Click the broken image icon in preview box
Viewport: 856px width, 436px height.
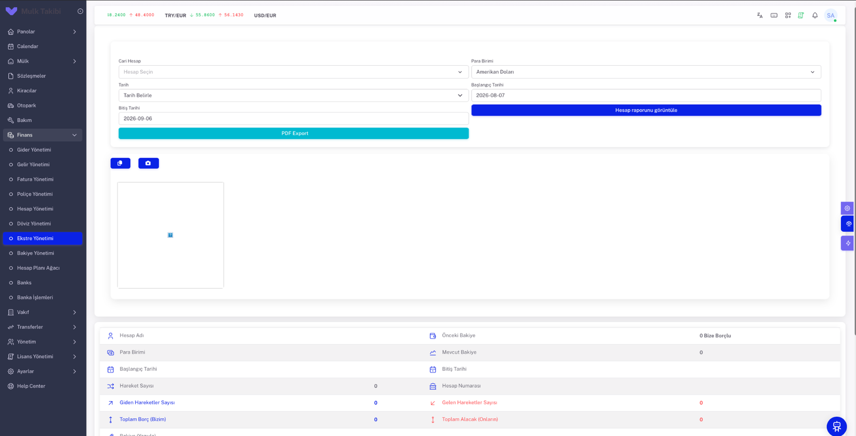[170, 235]
